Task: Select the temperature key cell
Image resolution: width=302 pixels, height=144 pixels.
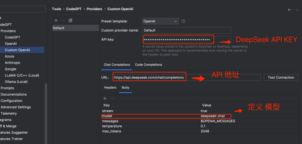Action: [x=151, y=126]
